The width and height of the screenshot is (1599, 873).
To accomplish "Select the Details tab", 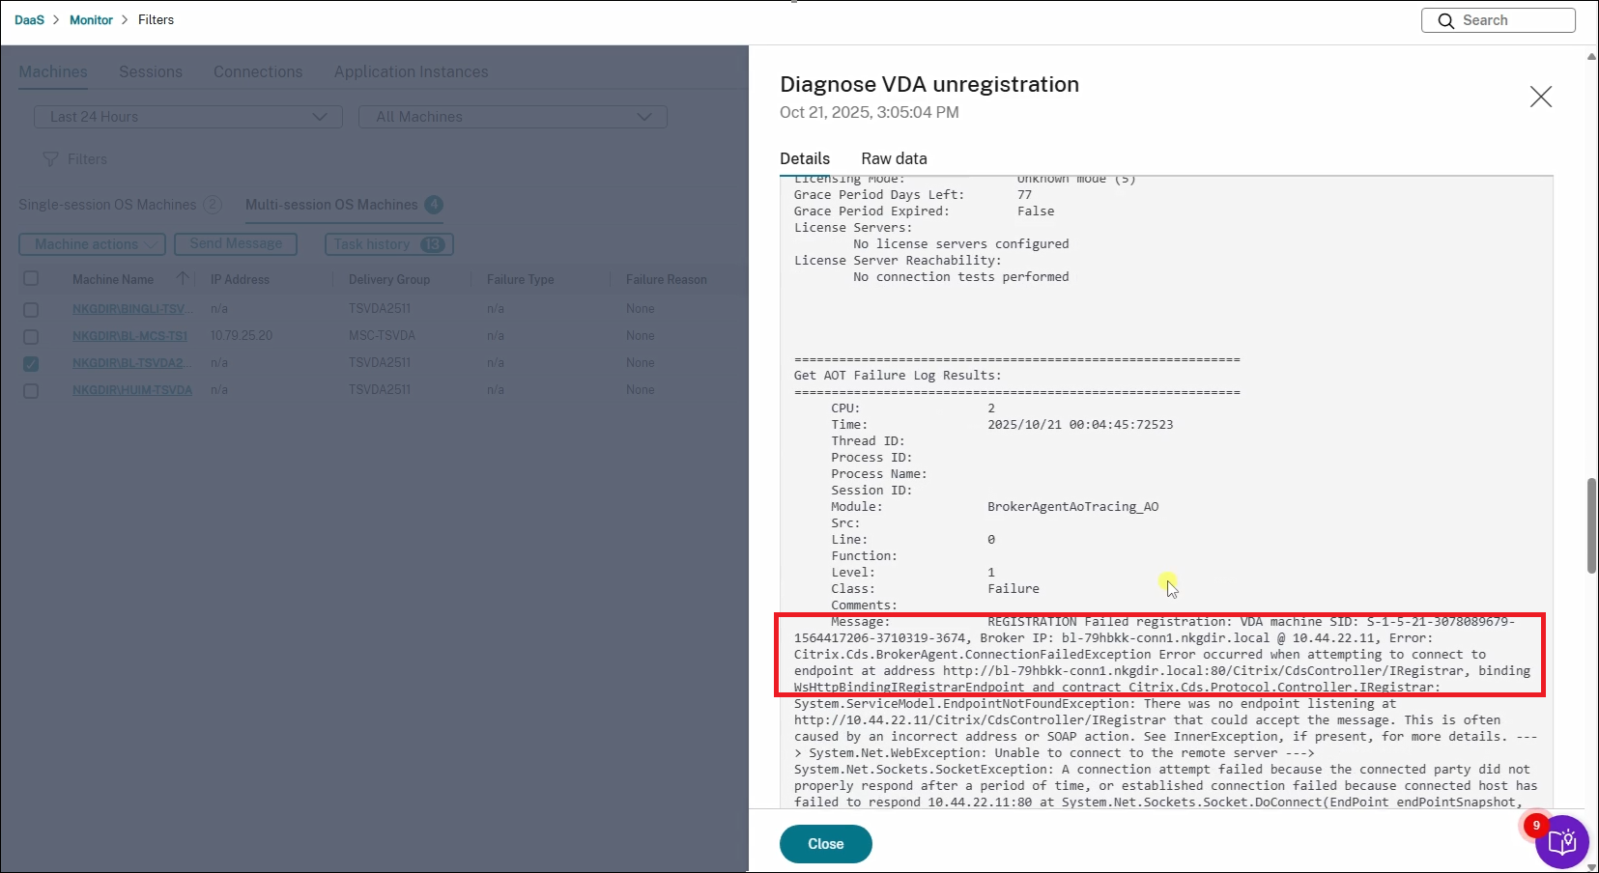I will click(x=805, y=158).
